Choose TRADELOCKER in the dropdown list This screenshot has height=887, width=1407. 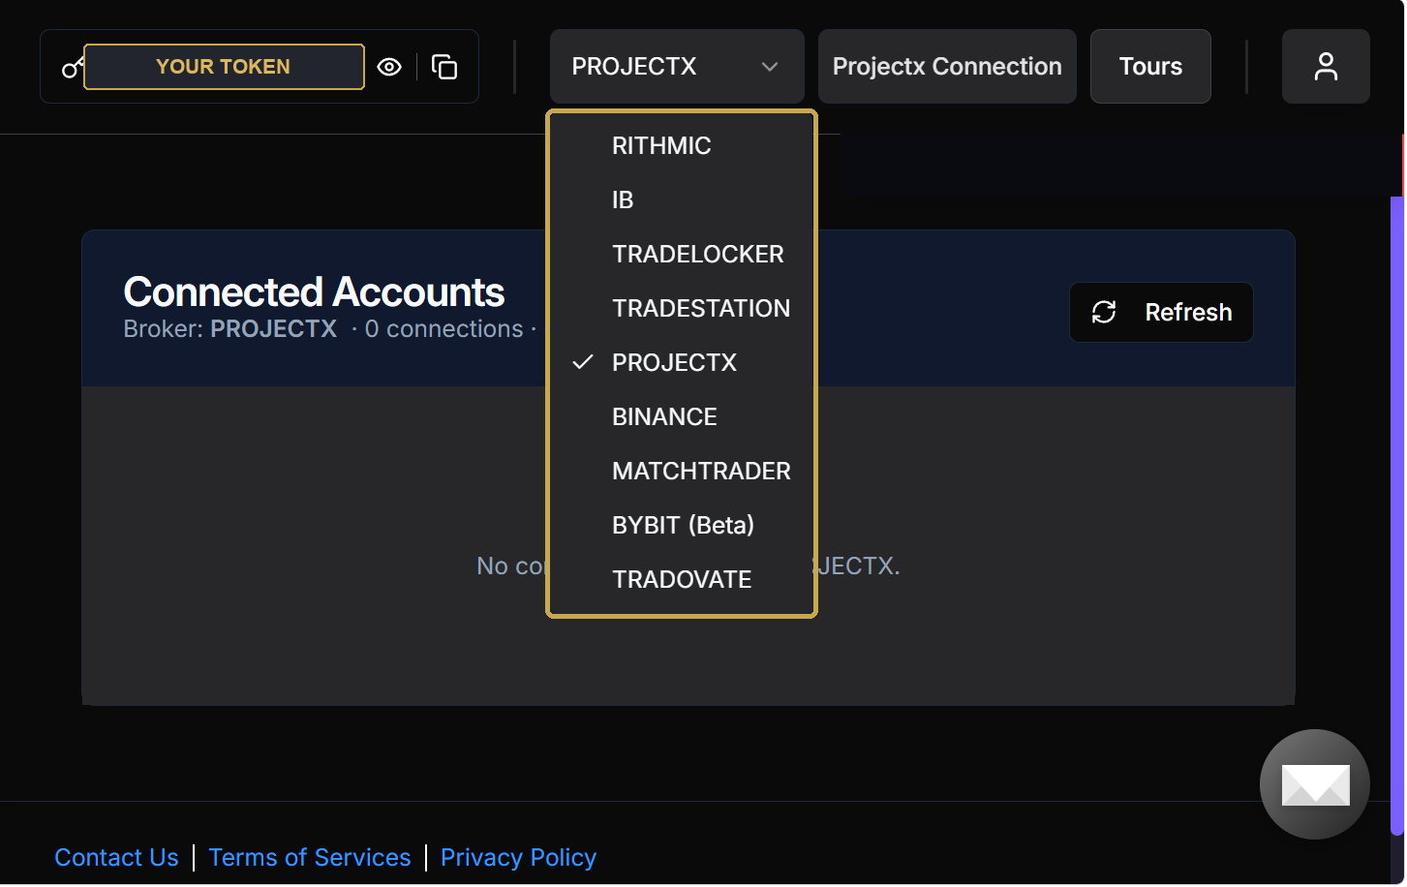pos(682,254)
